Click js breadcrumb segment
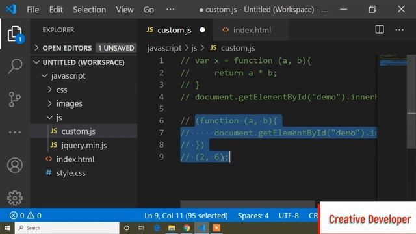 click(x=194, y=48)
